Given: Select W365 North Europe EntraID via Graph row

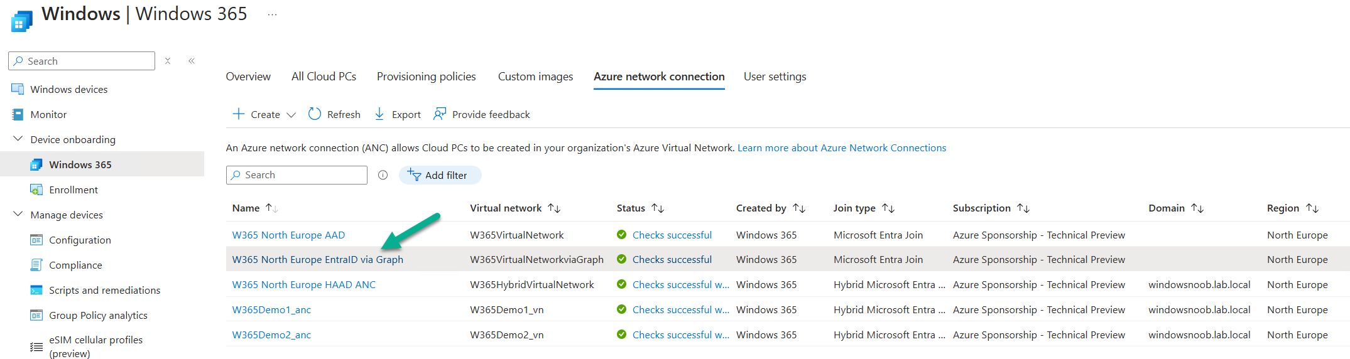Looking at the screenshot, I should 788,259.
